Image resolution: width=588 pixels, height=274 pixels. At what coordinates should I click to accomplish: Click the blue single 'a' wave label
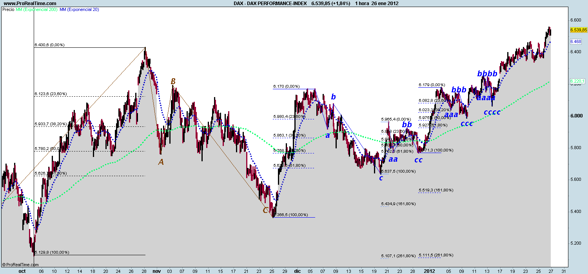click(x=327, y=135)
